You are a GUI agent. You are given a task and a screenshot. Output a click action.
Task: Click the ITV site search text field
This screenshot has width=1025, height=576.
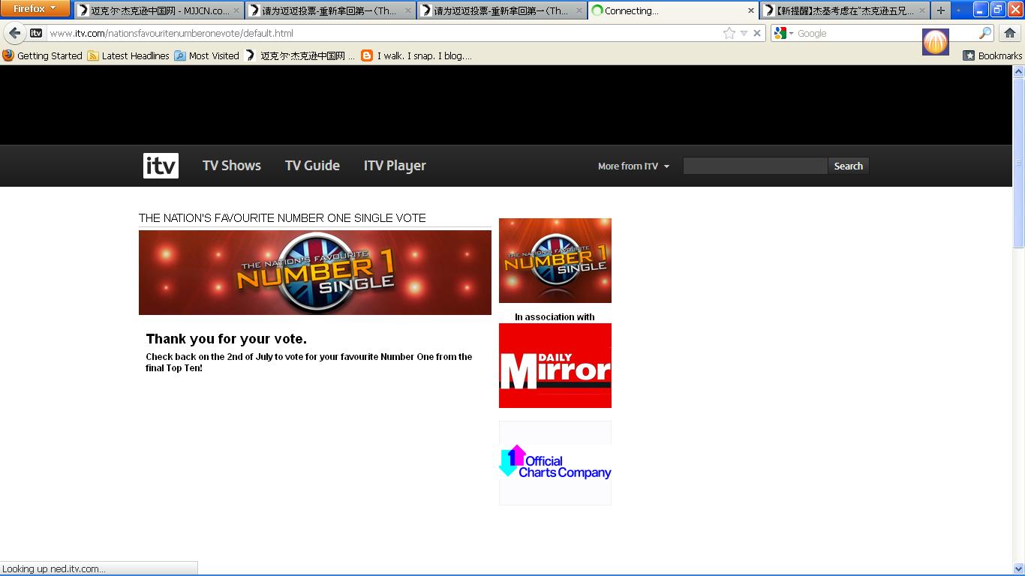pyautogui.click(x=755, y=166)
